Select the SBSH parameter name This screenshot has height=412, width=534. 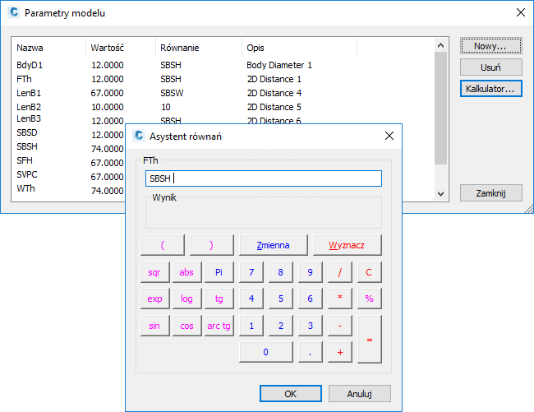pos(27,146)
